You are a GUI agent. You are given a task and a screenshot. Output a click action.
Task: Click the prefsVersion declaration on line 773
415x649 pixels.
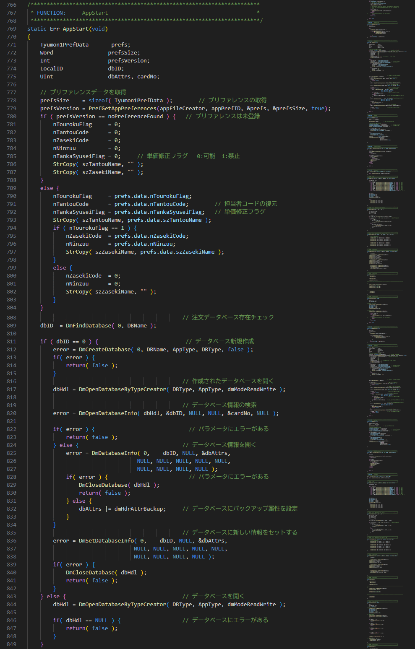128,61
